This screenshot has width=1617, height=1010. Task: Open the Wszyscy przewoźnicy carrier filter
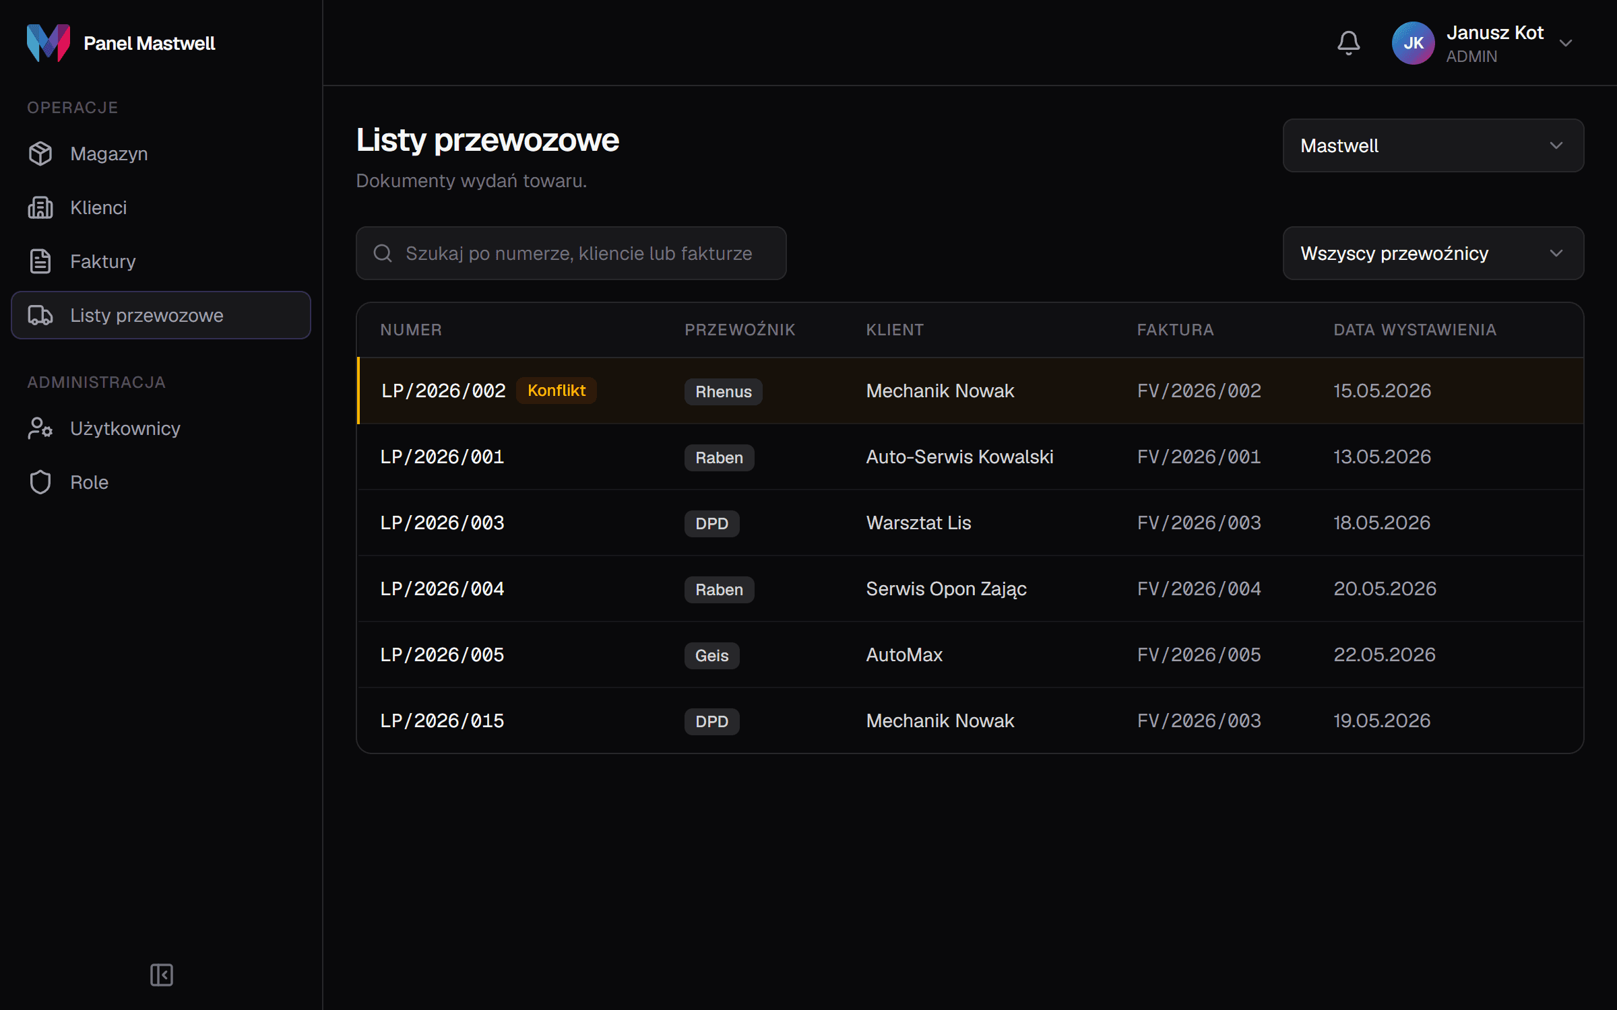point(1433,253)
